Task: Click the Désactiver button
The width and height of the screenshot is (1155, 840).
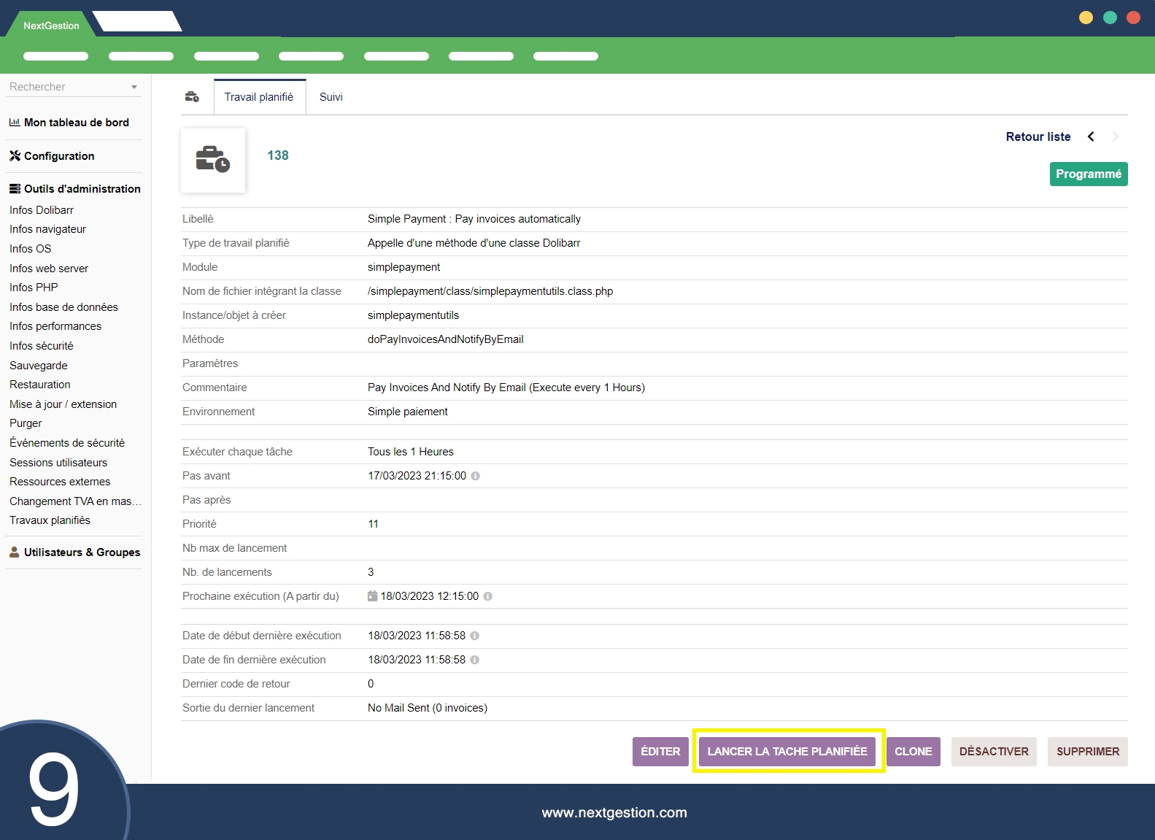Action: [x=993, y=752]
